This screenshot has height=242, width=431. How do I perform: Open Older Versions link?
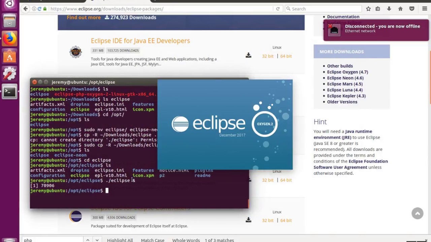click(342, 102)
